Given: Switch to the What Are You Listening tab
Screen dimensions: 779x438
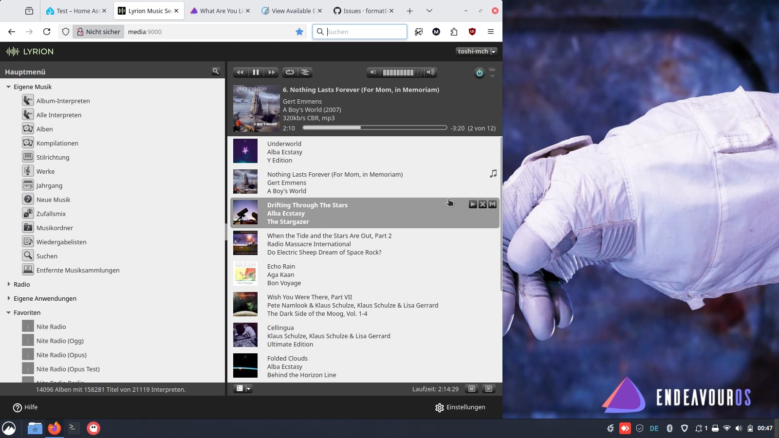Looking at the screenshot, I should (220, 11).
